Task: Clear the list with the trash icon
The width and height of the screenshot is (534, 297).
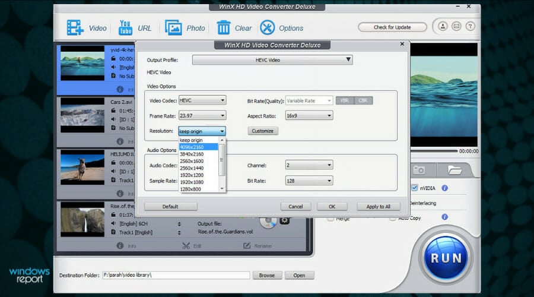Action: pos(224,27)
